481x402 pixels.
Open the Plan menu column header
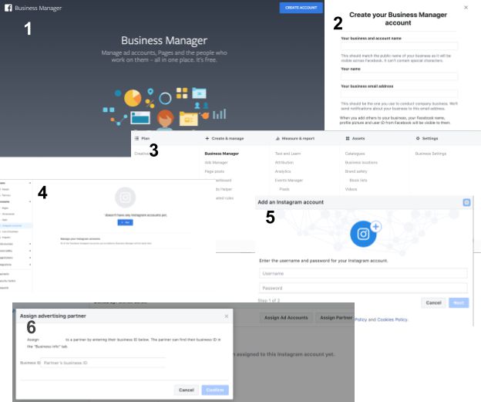[142, 139]
